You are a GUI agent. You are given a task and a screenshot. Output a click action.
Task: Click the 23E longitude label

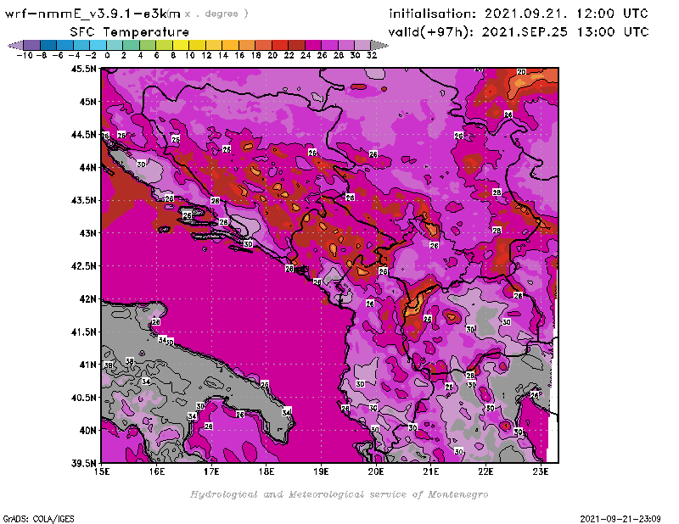click(x=541, y=471)
